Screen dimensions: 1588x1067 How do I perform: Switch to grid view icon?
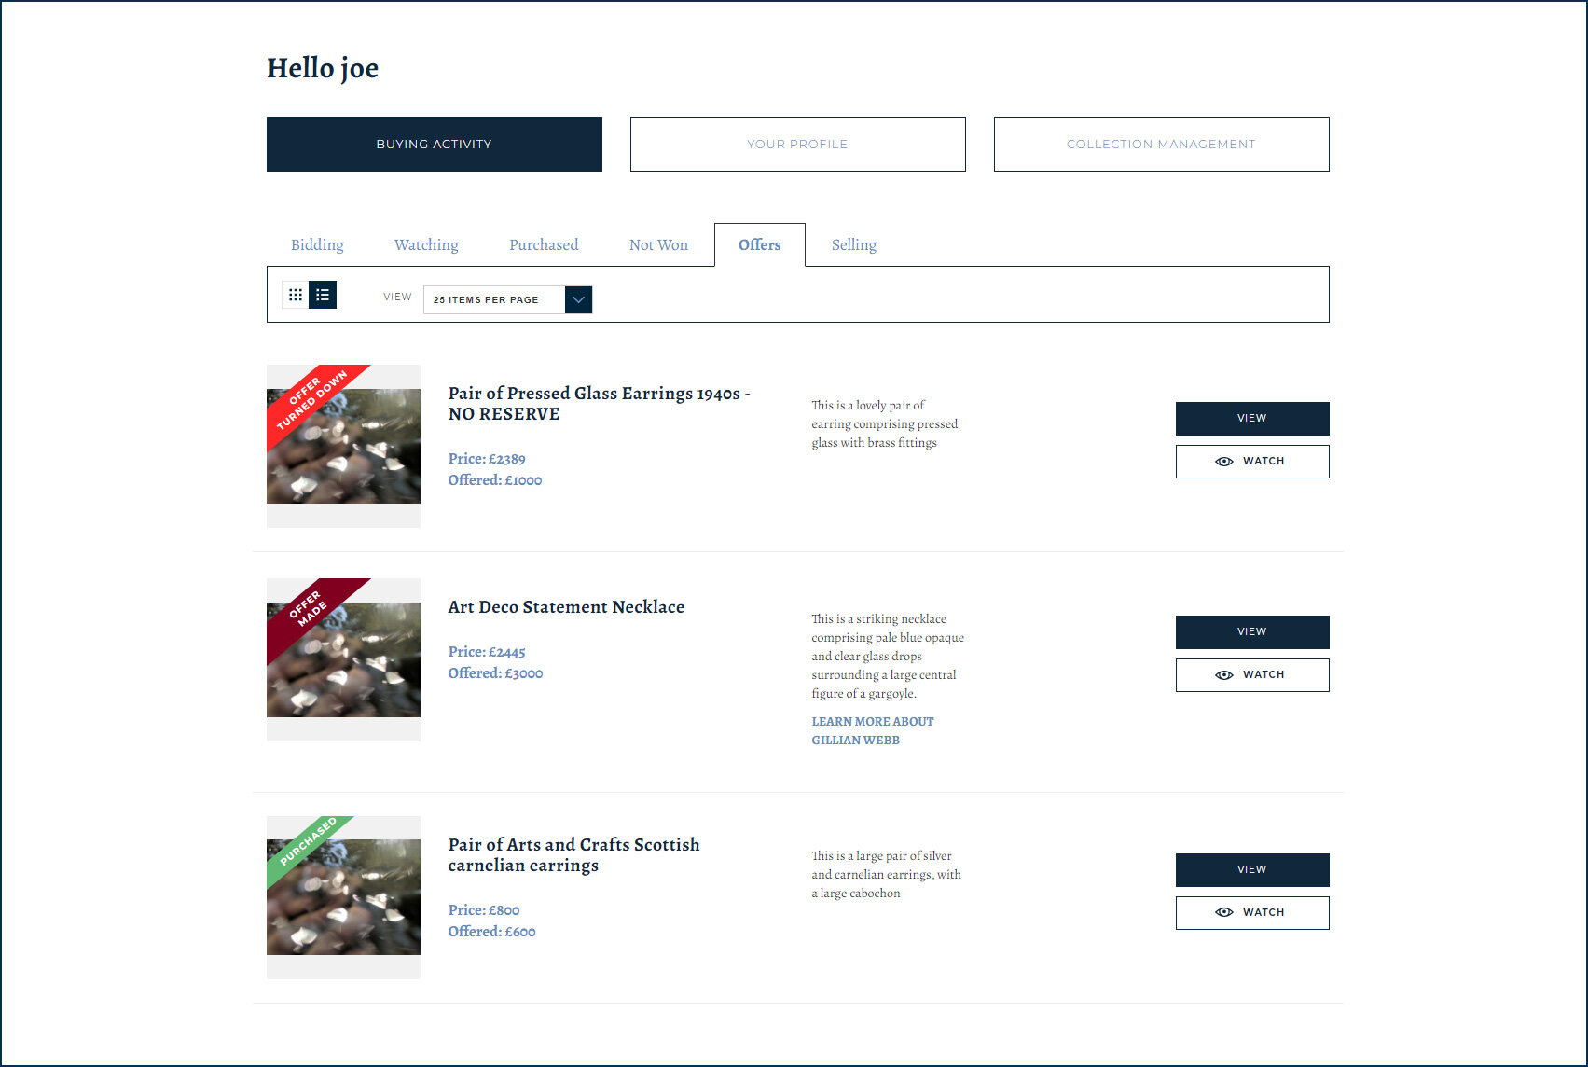pyautogui.click(x=295, y=295)
